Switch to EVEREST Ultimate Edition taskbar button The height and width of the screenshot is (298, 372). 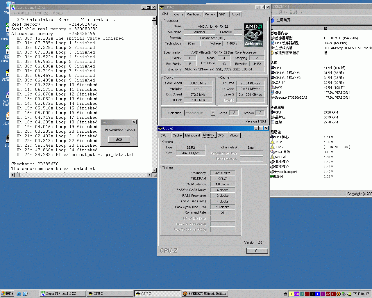pyautogui.click(x=205, y=294)
